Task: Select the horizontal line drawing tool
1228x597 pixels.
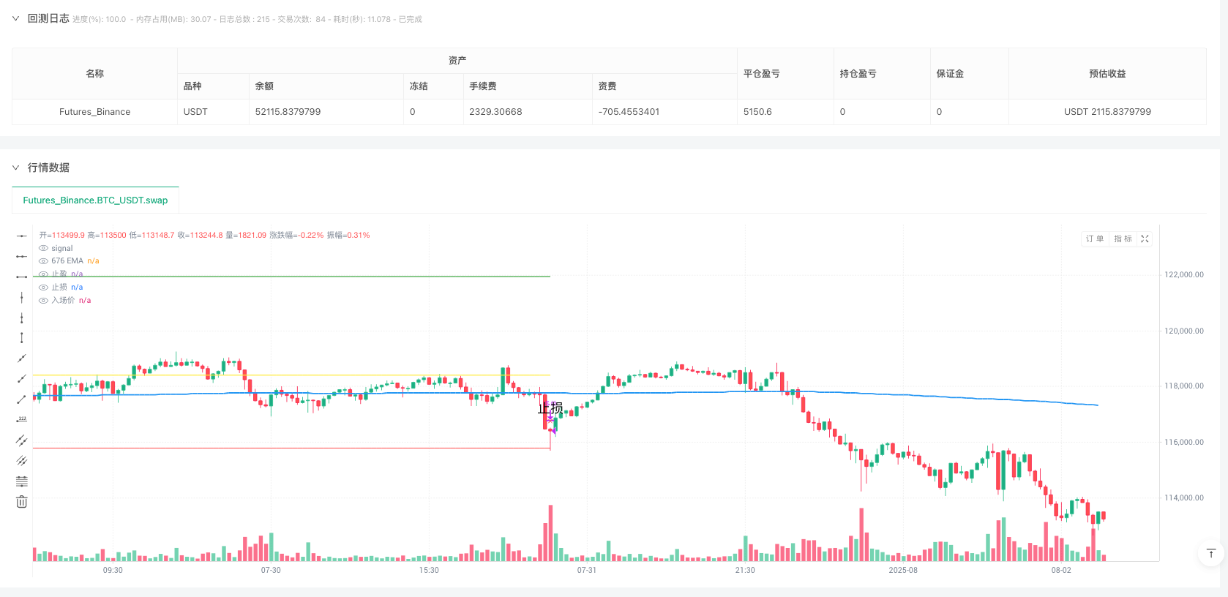Action: pyautogui.click(x=21, y=236)
